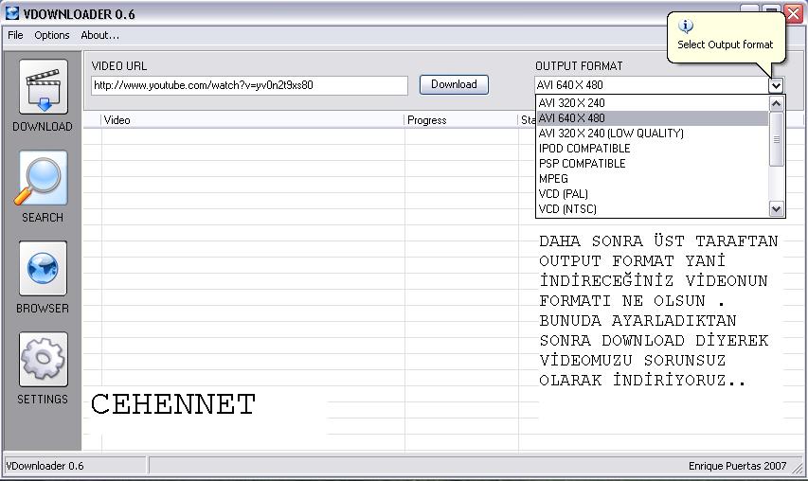Open the Download section icon
The image size is (808, 481).
(x=44, y=86)
